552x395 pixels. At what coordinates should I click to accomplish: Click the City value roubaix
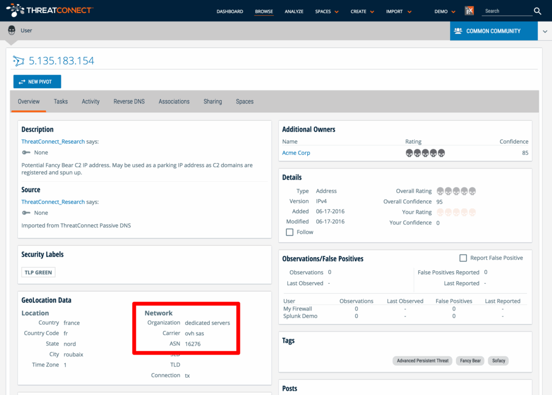(x=73, y=355)
